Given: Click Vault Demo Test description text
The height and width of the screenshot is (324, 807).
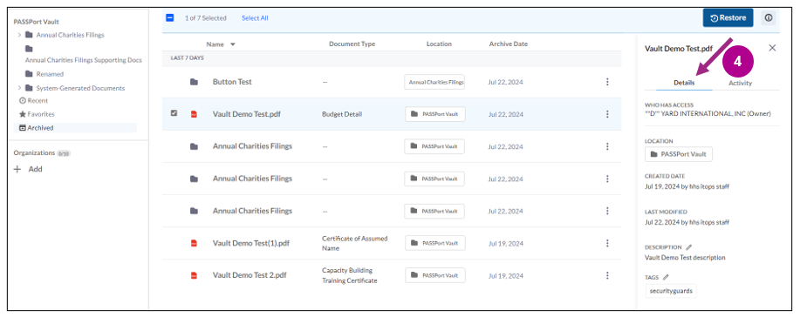Looking at the screenshot, I should (x=685, y=258).
